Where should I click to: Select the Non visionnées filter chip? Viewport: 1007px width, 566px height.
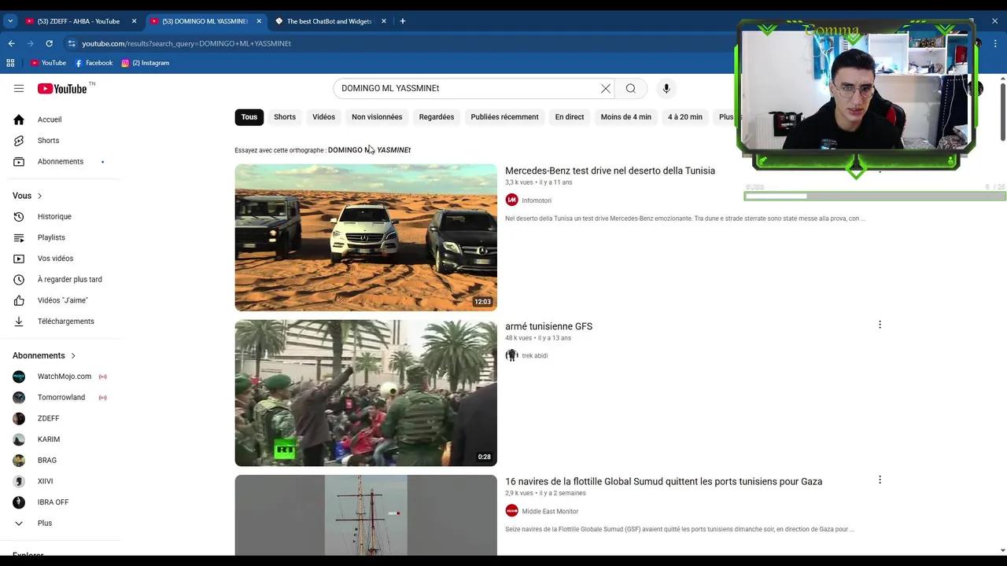click(x=377, y=117)
